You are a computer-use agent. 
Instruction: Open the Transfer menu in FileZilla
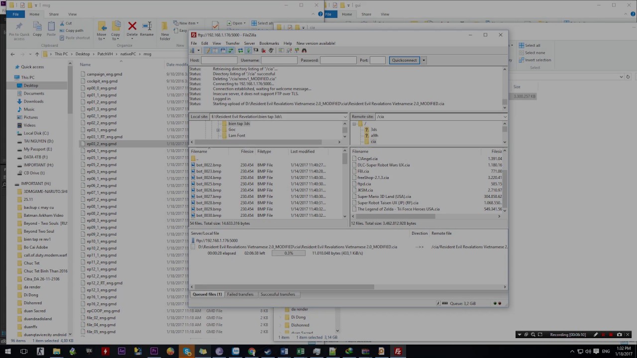232,43
